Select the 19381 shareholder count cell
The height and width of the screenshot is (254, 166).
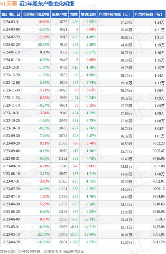(63, 242)
